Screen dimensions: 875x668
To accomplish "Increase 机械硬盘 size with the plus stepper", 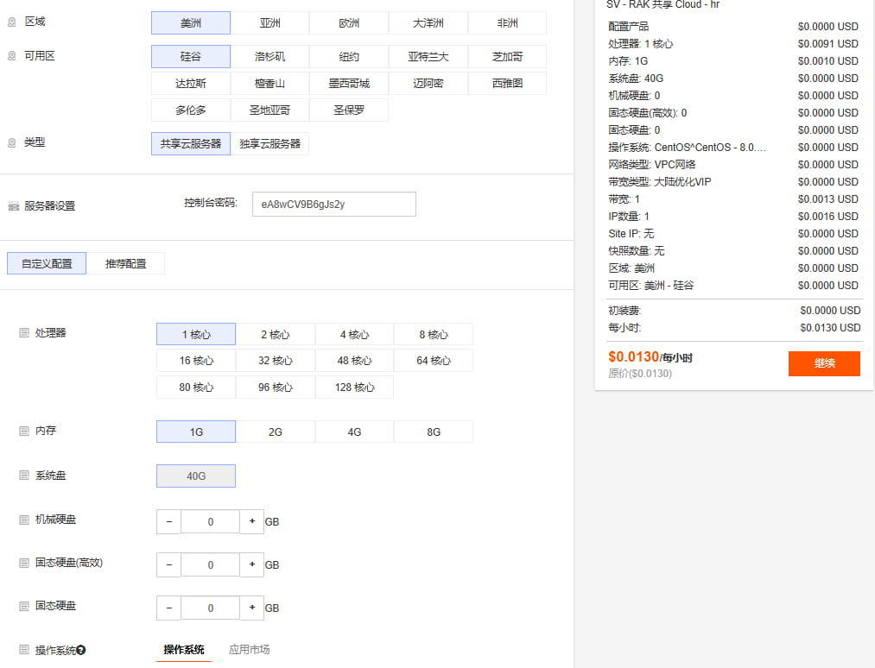I will tap(251, 521).
